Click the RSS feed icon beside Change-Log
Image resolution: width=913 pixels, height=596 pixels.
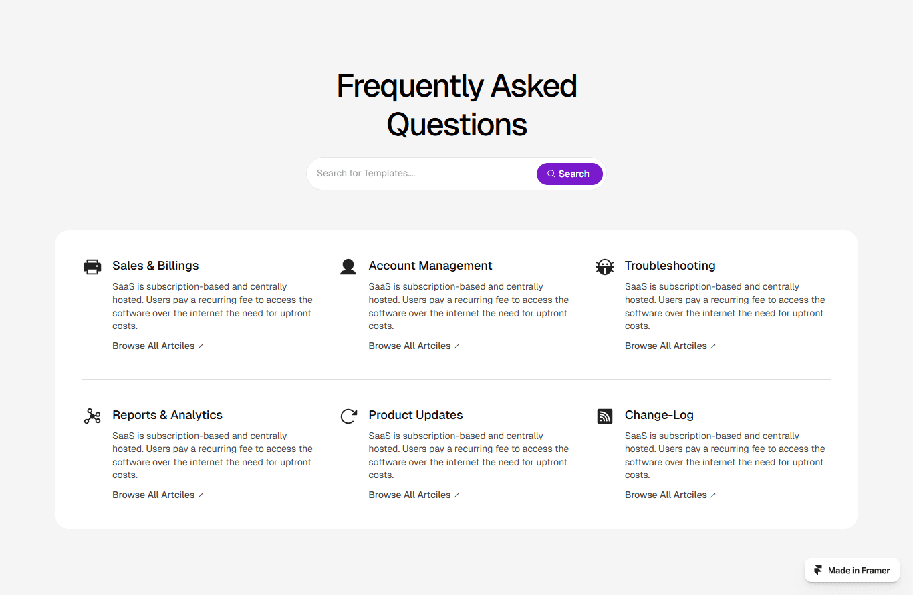[604, 416]
